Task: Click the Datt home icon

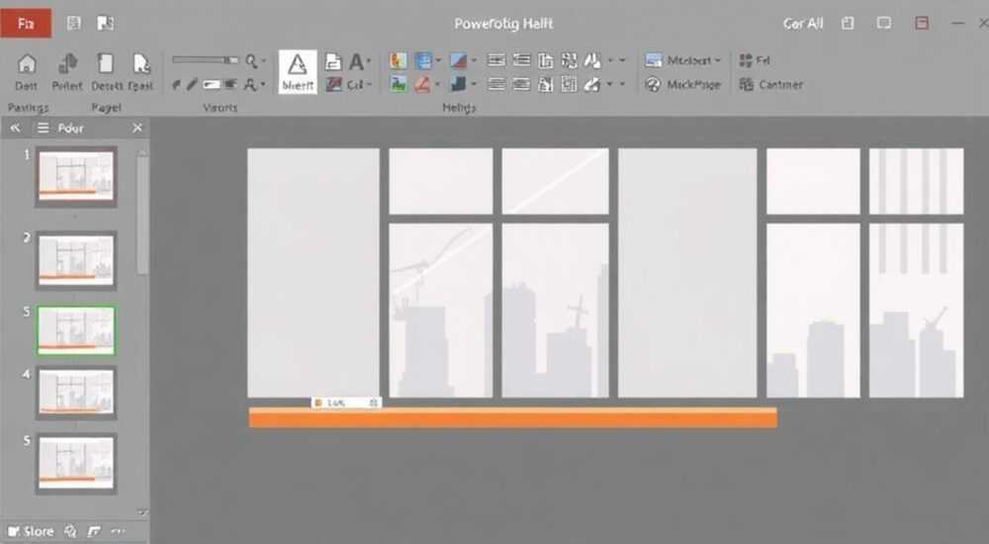Action: pyautogui.click(x=27, y=72)
